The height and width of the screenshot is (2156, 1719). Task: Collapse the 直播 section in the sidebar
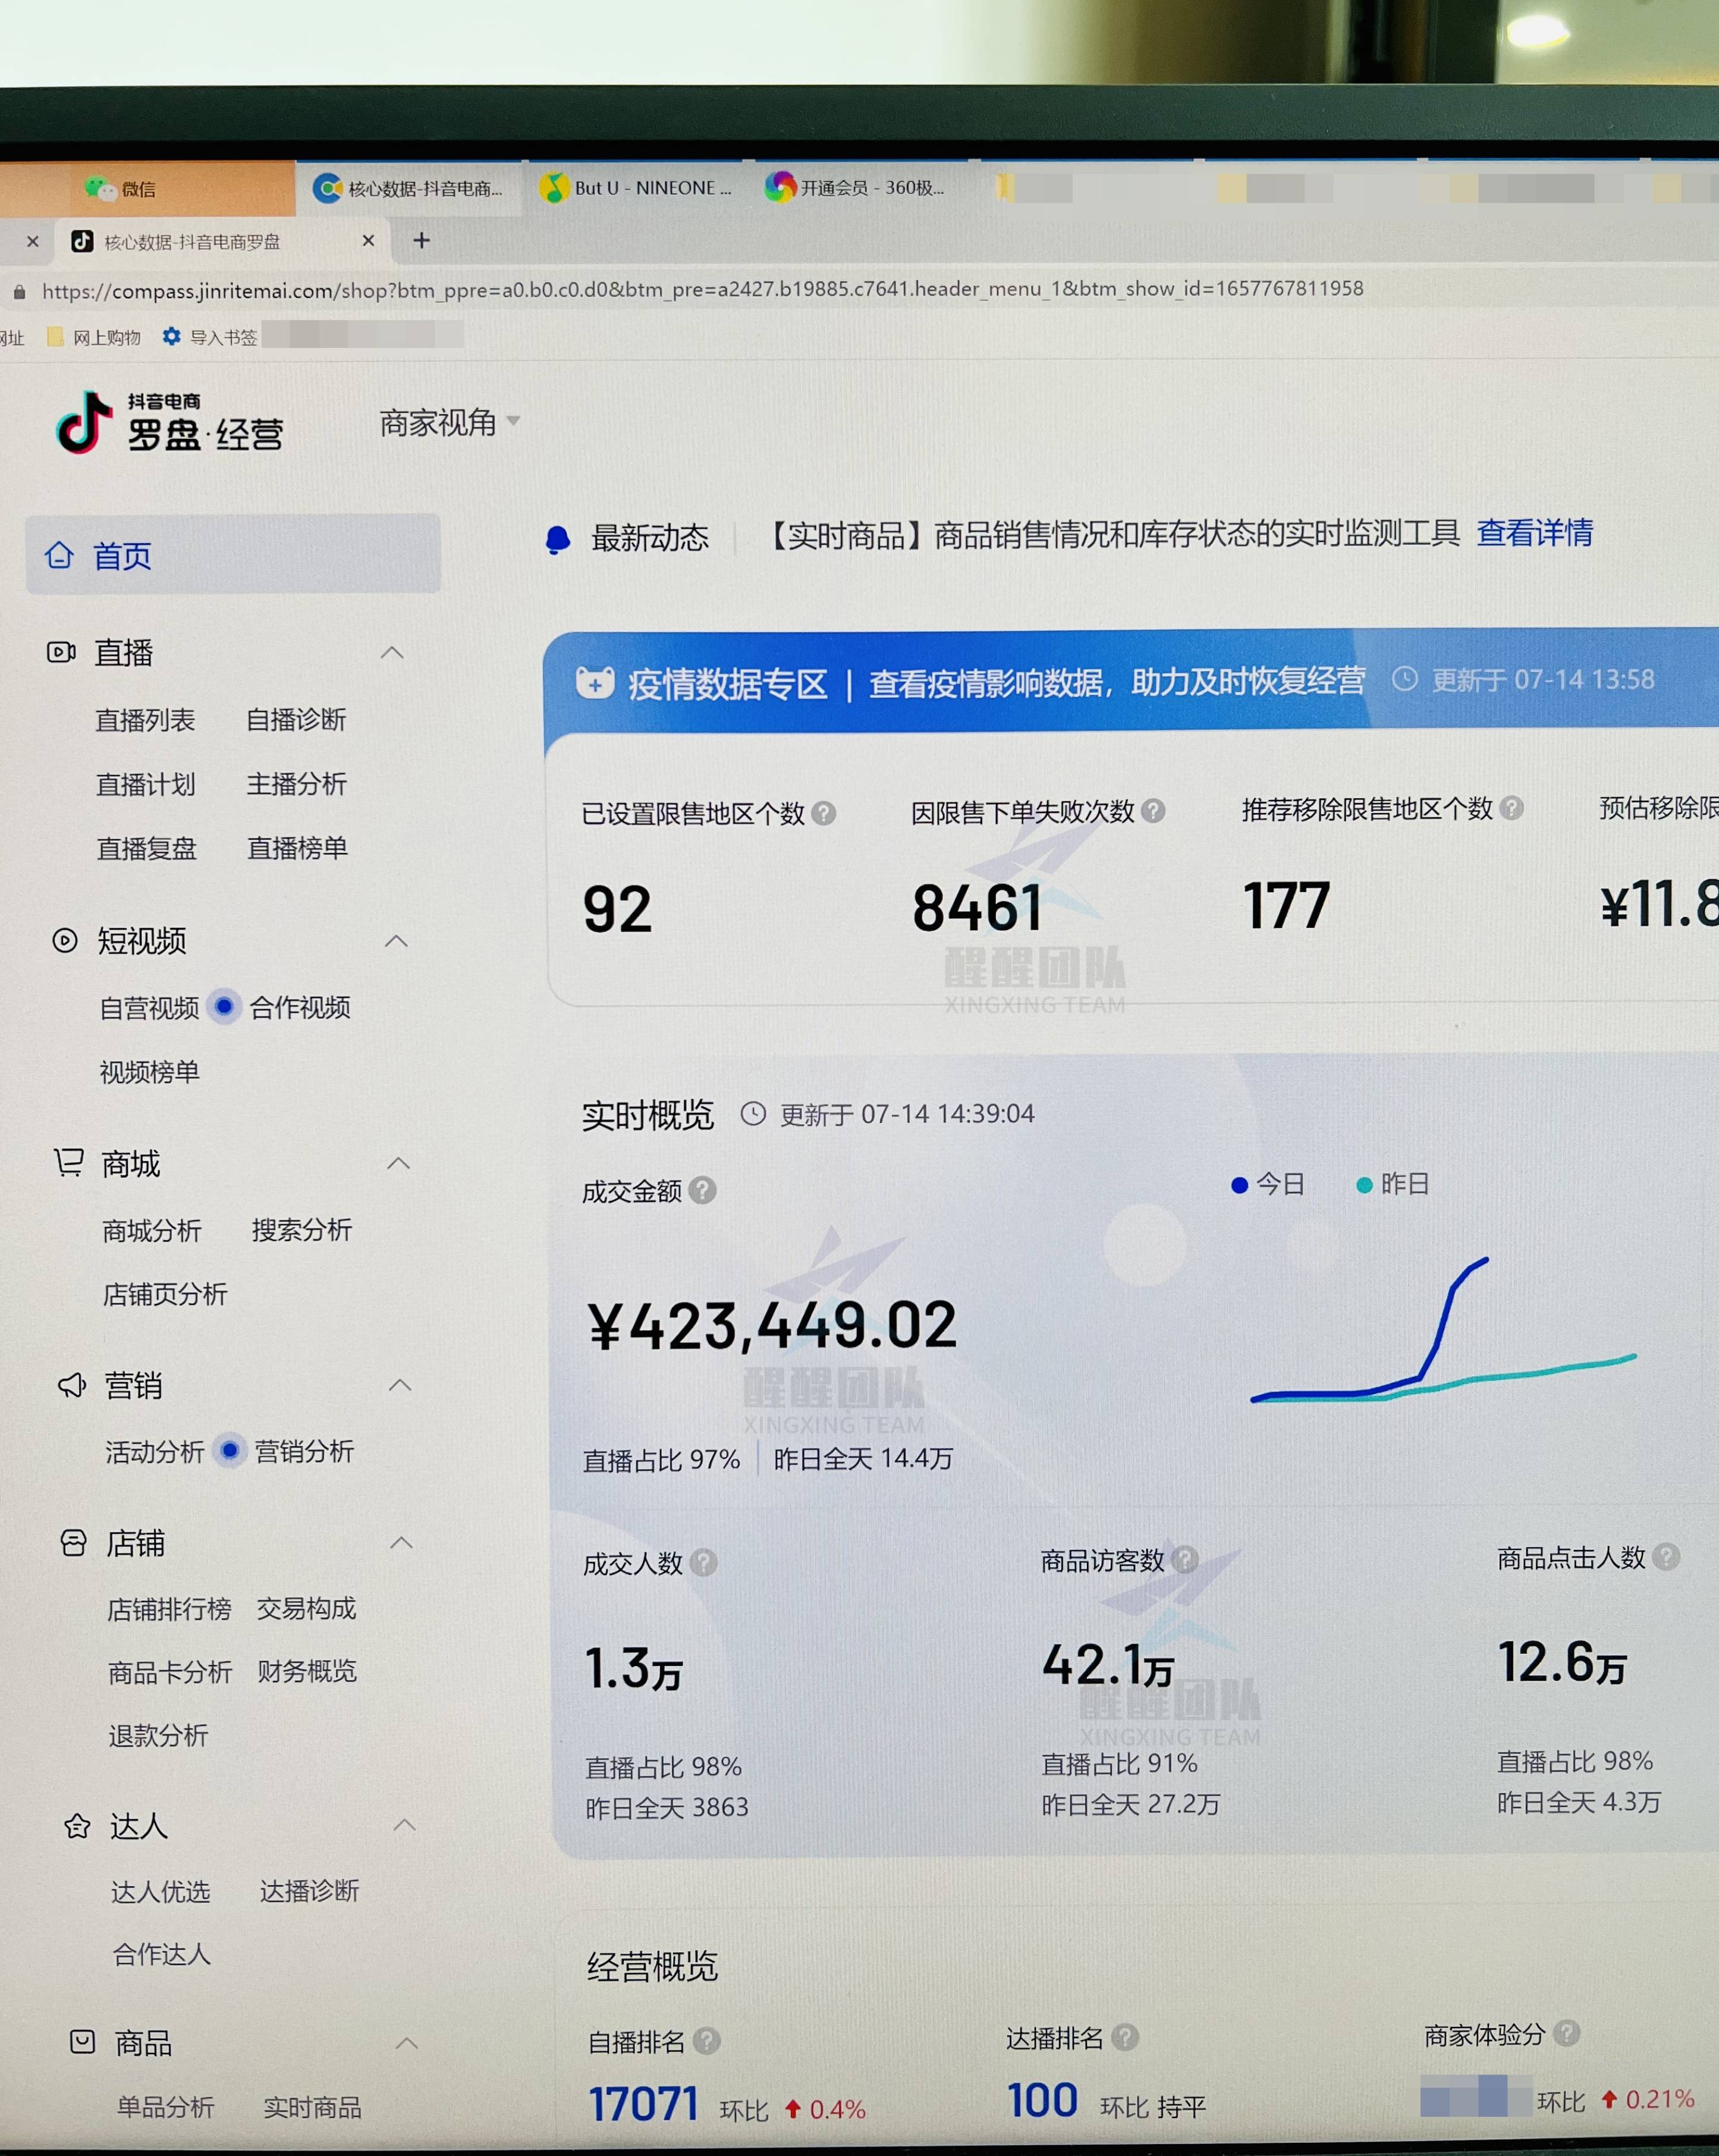click(x=392, y=651)
